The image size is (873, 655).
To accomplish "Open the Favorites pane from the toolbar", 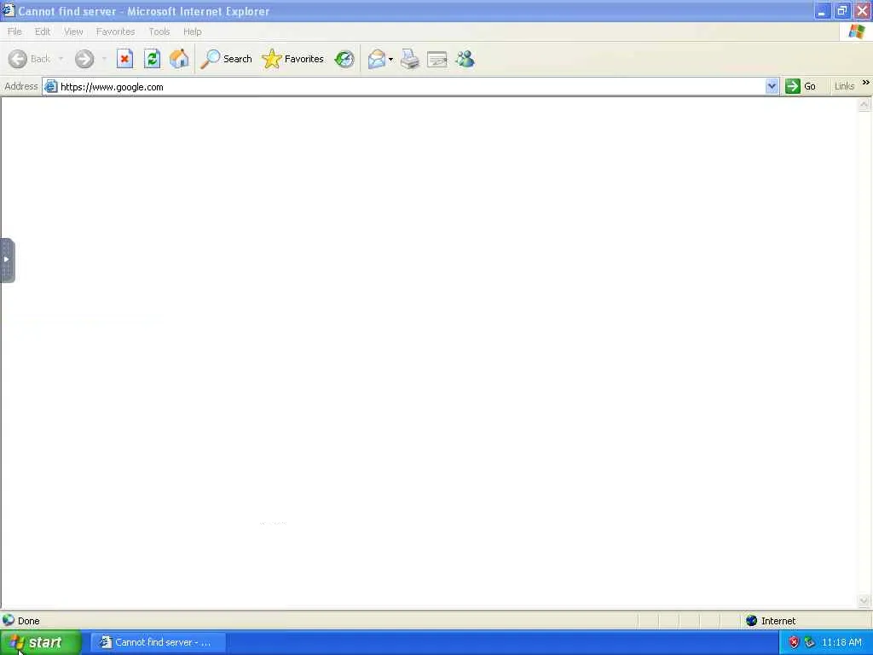I will point(293,59).
